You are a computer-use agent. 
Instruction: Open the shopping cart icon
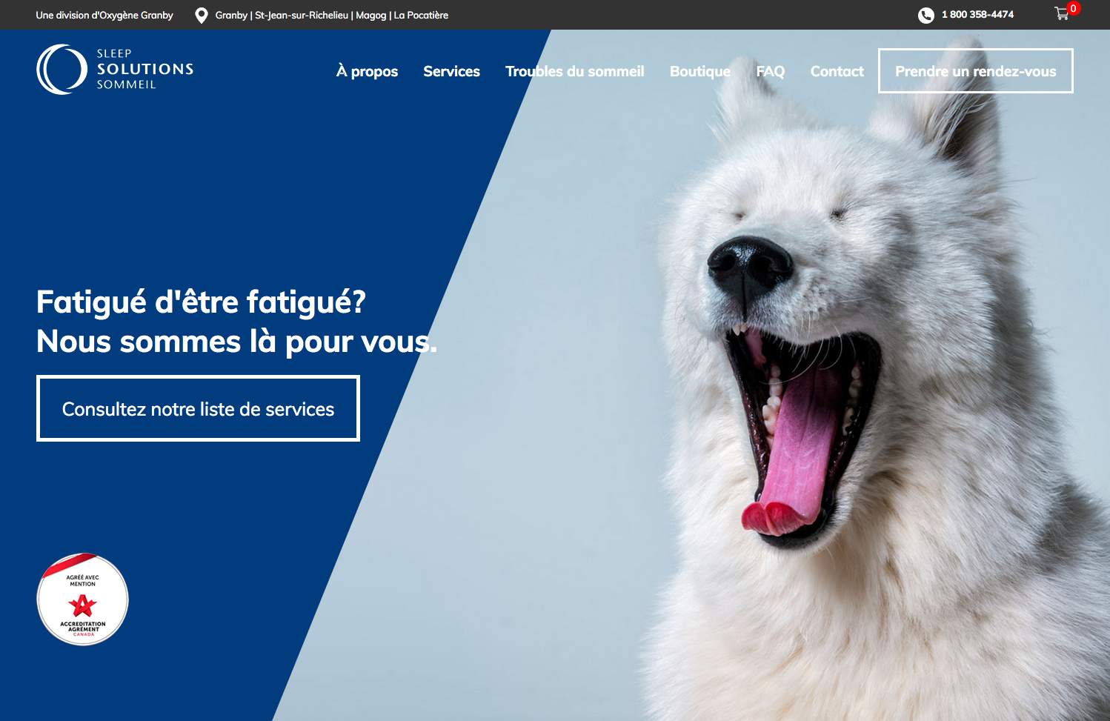pos(1062,13)
